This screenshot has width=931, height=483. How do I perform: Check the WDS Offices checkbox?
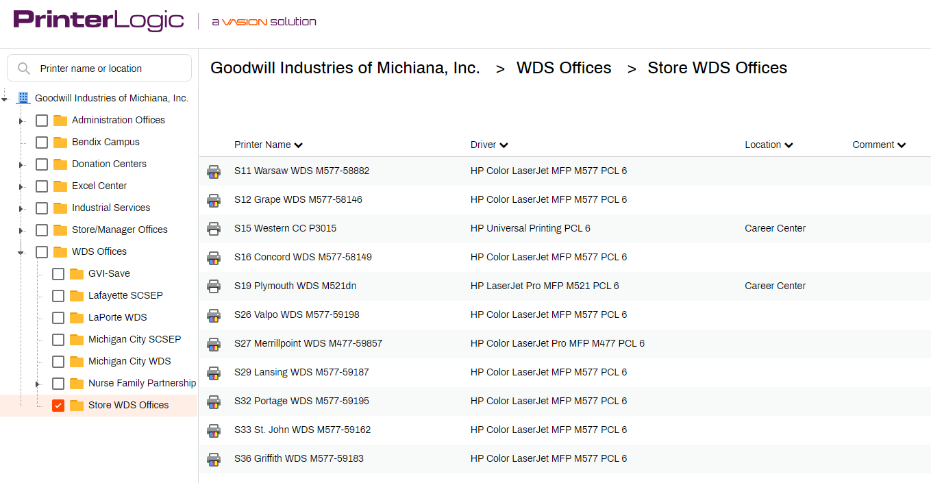point(42,252)
